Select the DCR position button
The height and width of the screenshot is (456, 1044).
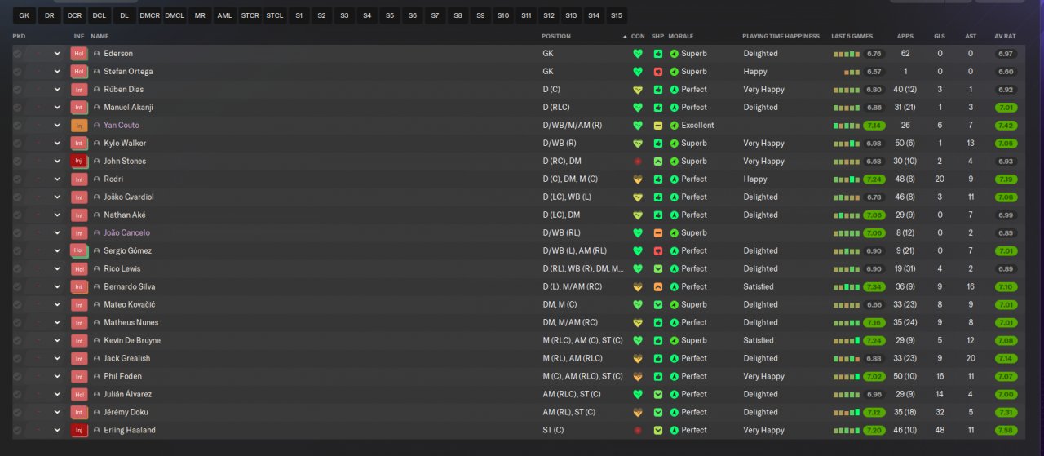point(74,15)
